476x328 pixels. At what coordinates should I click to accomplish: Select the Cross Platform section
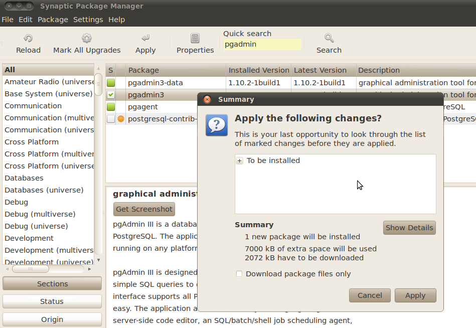pyautogui.click(x=48, y=142)
